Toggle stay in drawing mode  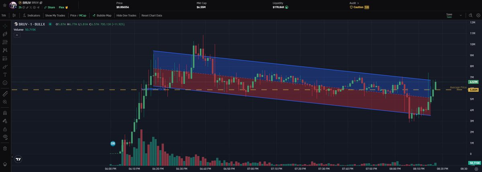5,121
